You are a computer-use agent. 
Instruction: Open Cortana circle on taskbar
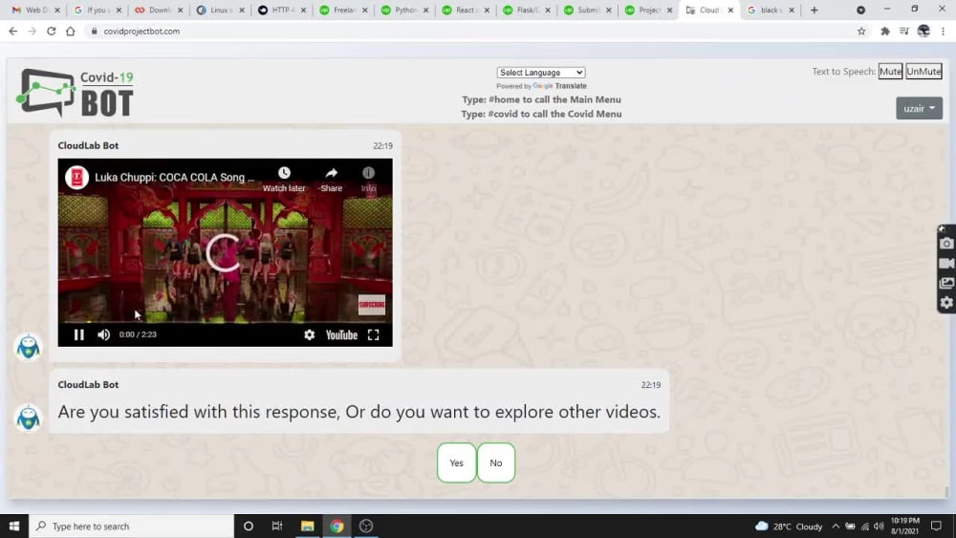click(249, 526)
